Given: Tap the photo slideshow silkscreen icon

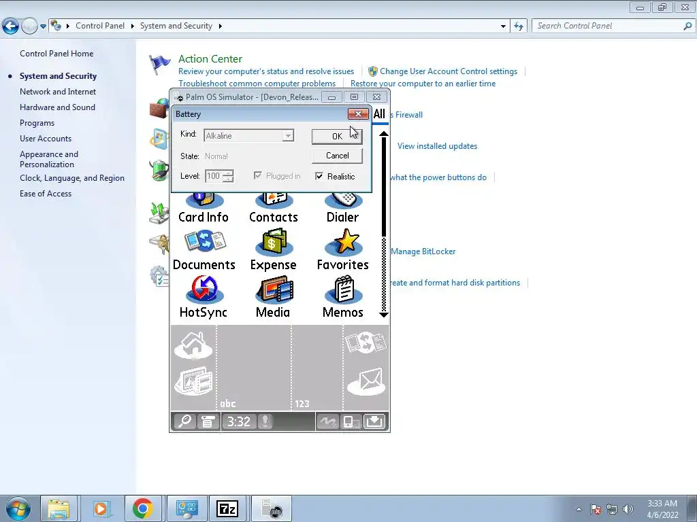Looking at the screenshot, I should coord(193,381).
